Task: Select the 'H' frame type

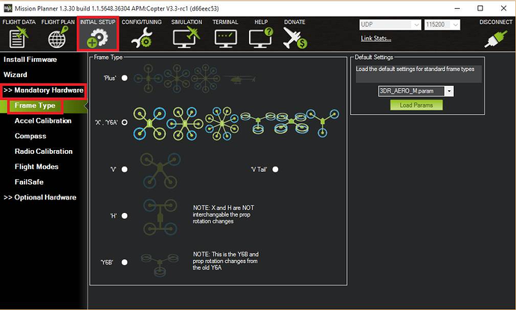Action: 125,216
